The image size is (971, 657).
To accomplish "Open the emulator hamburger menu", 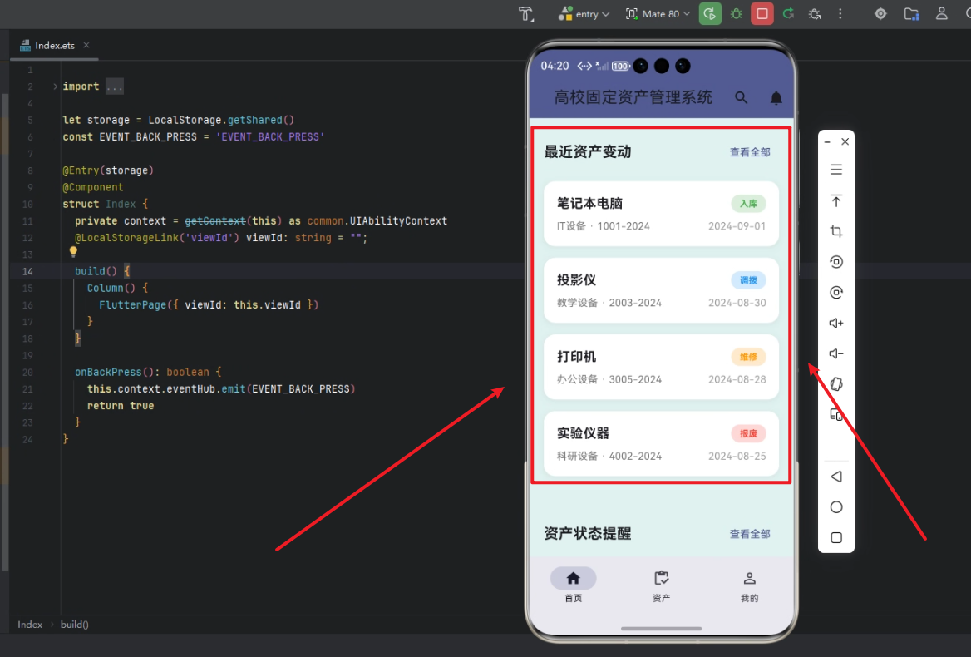I will click(x=835, y=169).
